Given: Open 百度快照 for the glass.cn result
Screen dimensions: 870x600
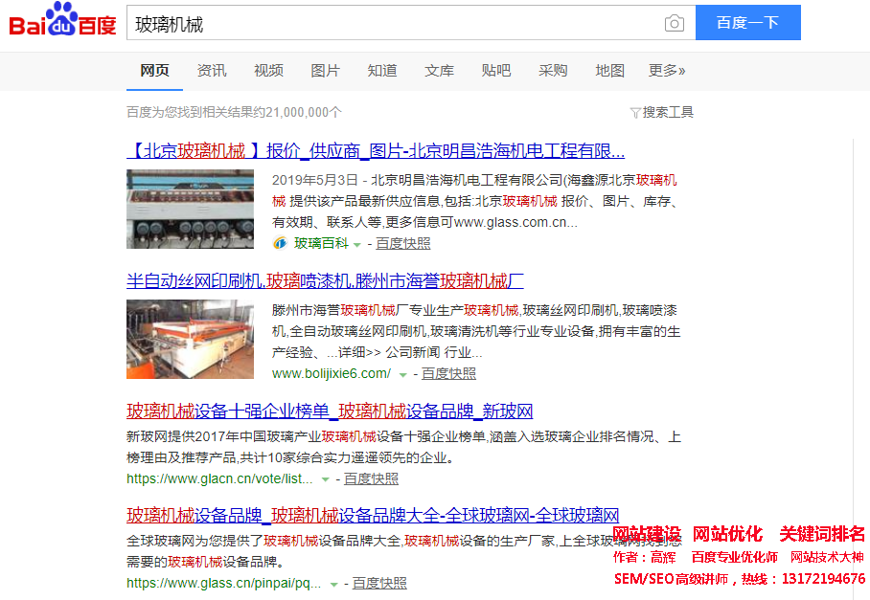Looking at the screenshot, I should click(x=379, y=583).
